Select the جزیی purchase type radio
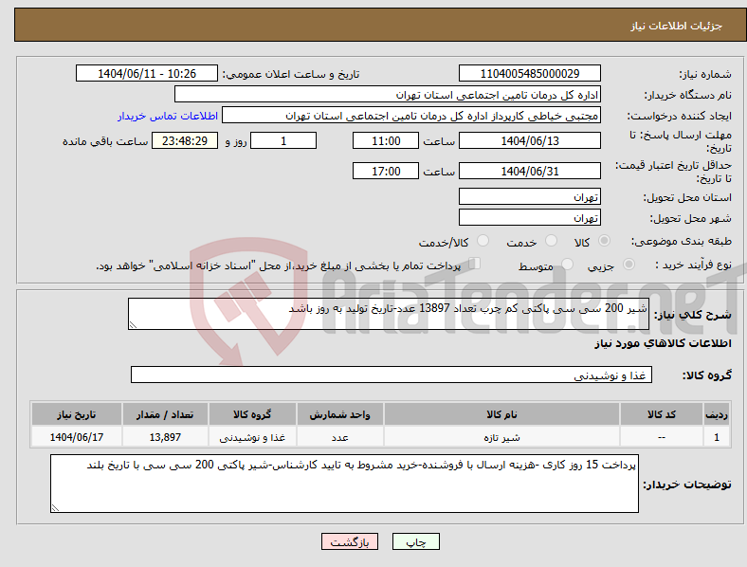 (629, 264)
